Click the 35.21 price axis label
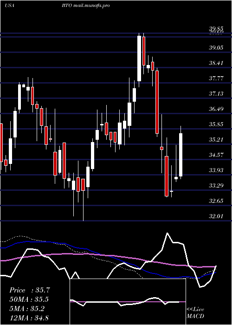232x325 pixels. 216,140
